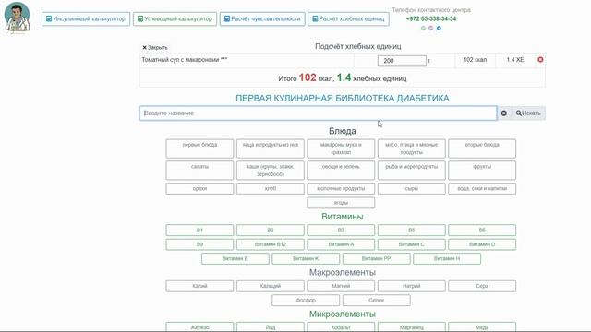Select the B9 vitamin filter

(x=199, y=244)
